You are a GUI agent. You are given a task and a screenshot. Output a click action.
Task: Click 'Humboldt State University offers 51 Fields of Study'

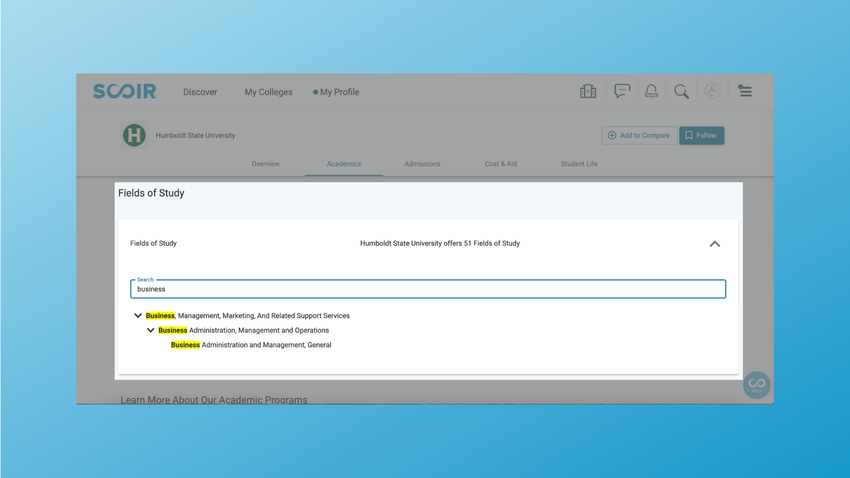[x=440, y=243]
